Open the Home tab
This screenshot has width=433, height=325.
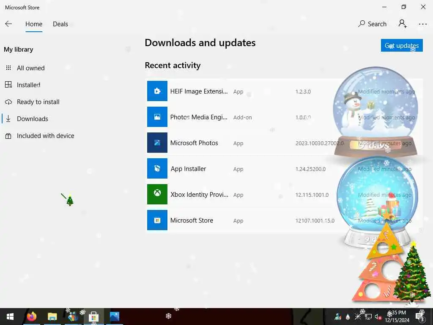[34, 24]
